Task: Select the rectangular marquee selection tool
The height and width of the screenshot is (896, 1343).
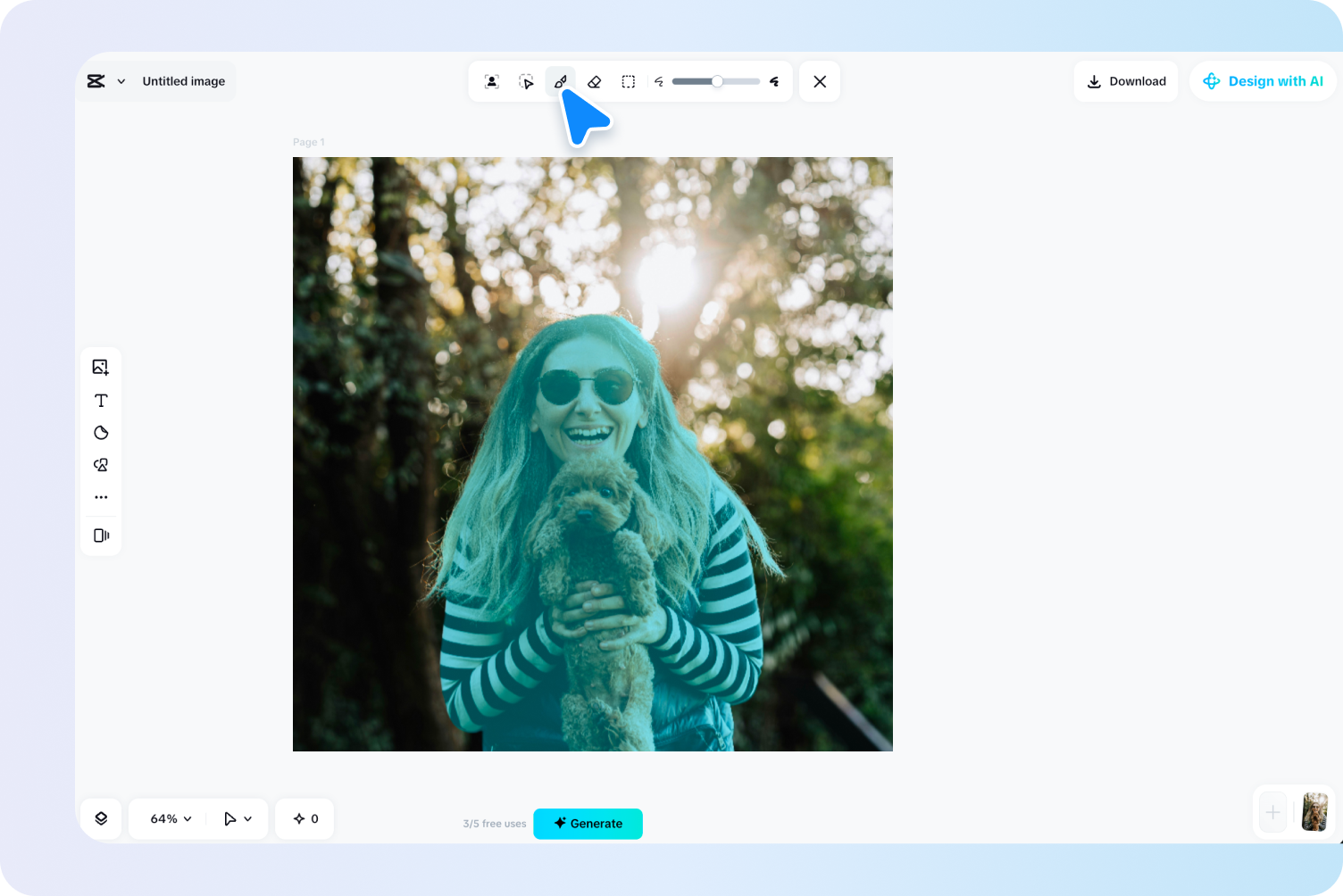Action: [x=628, y=81]
